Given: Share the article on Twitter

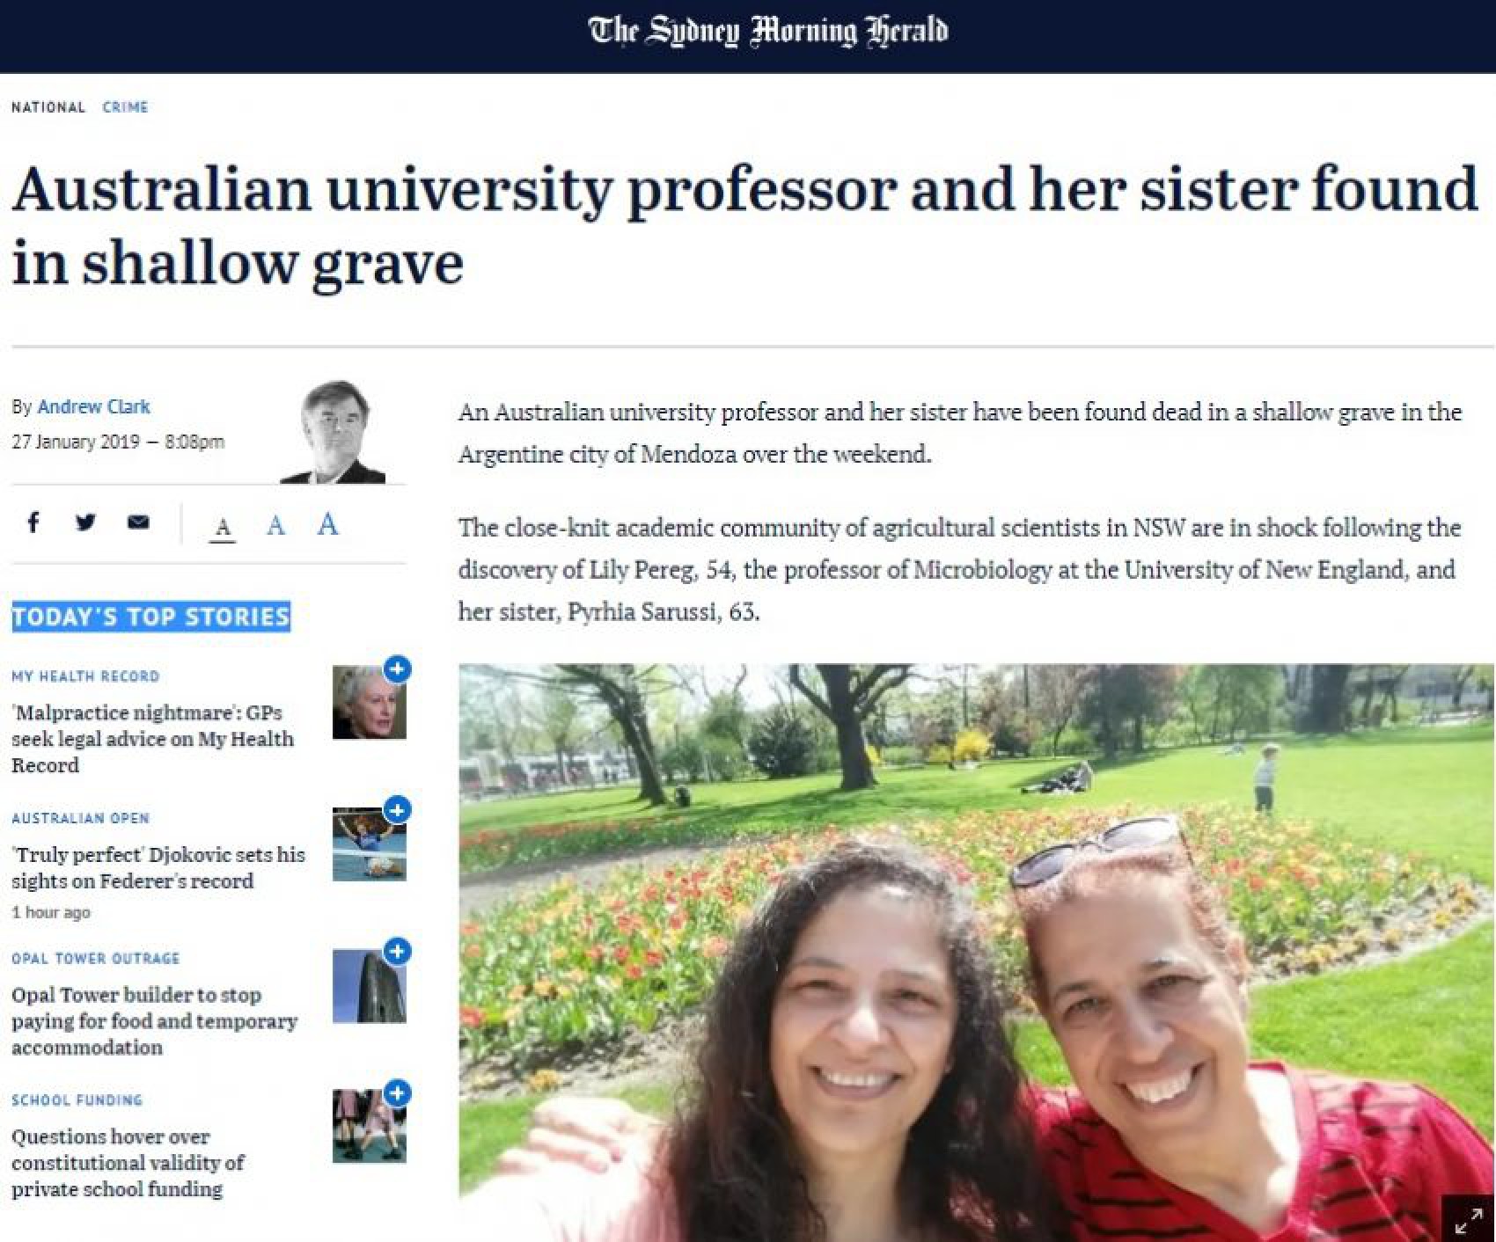Looking at the screenshot, I should 85,522.
